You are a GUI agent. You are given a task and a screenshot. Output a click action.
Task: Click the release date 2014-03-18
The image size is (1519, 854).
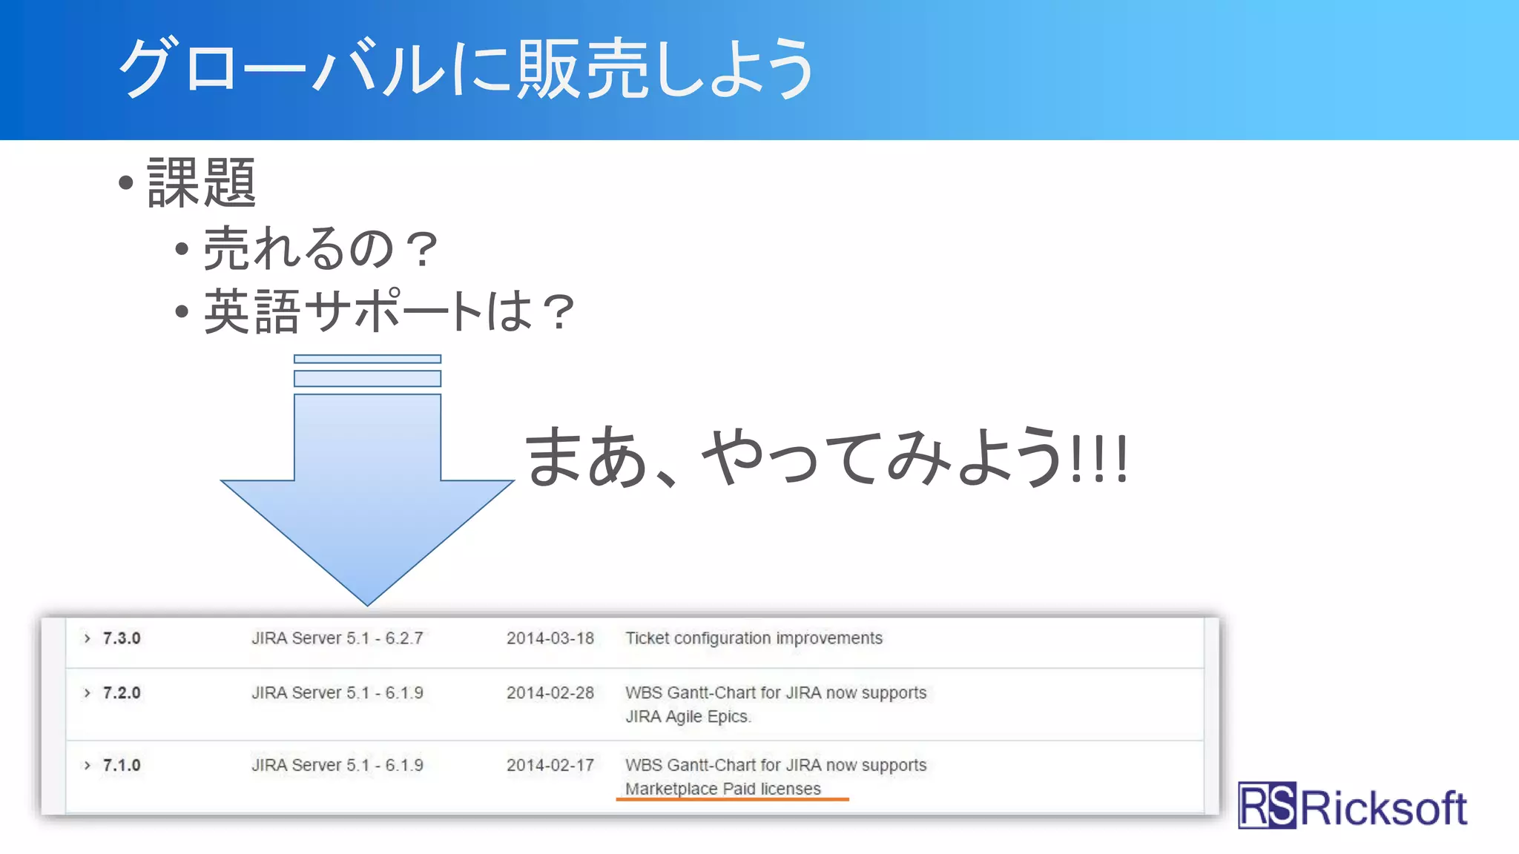tap(550, 638)
